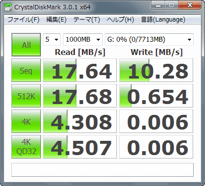Open the 編集(E) menu
205x186 pixels.
click(x=56, y=20)
